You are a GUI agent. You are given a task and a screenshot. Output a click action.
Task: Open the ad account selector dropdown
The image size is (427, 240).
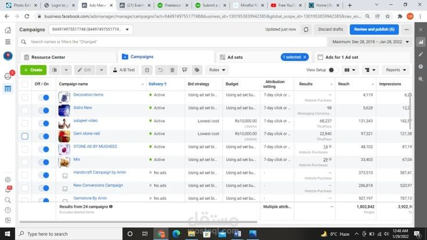click(x=91, y=30)
